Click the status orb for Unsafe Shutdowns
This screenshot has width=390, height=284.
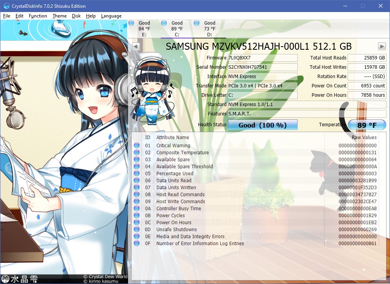click(x=137, y=229)
